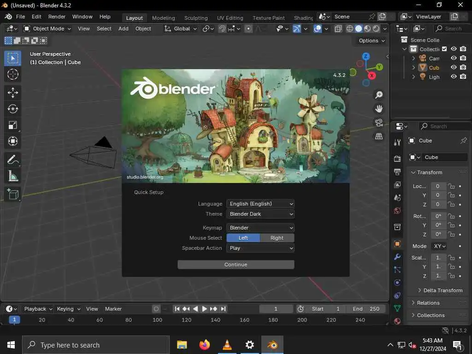Activate the Rotate tool
The image size is (472, 354).
tap(12, 109)
